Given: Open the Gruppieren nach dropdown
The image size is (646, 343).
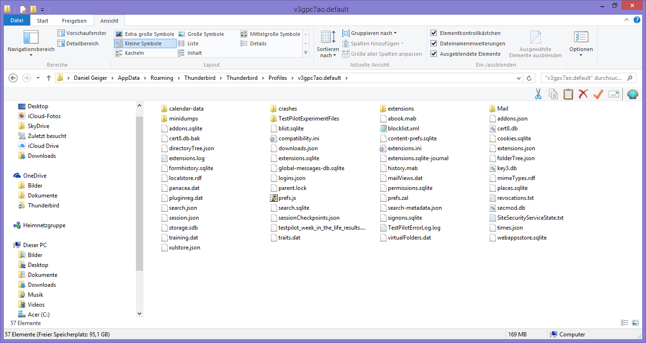Looking at the screenshot, I should (x=370, y=33).
